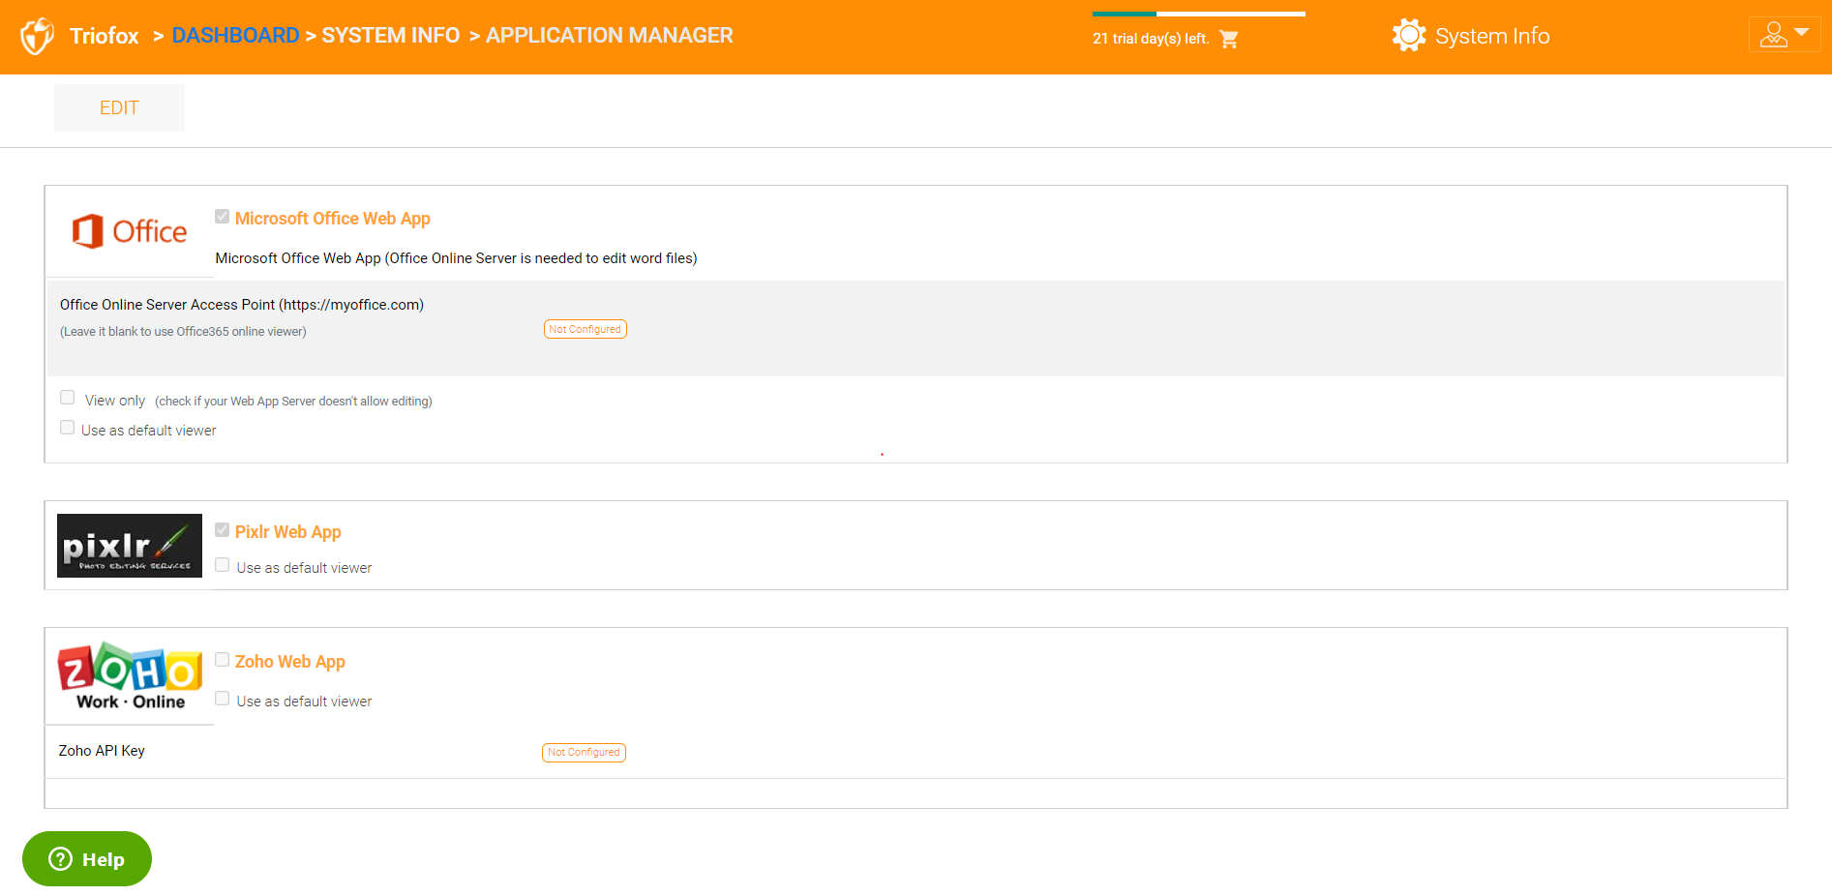The height and width of the screenshot is (896, 1832).
Task: Click Office Server 'Not Configured' badge
Action: (586, 329)
